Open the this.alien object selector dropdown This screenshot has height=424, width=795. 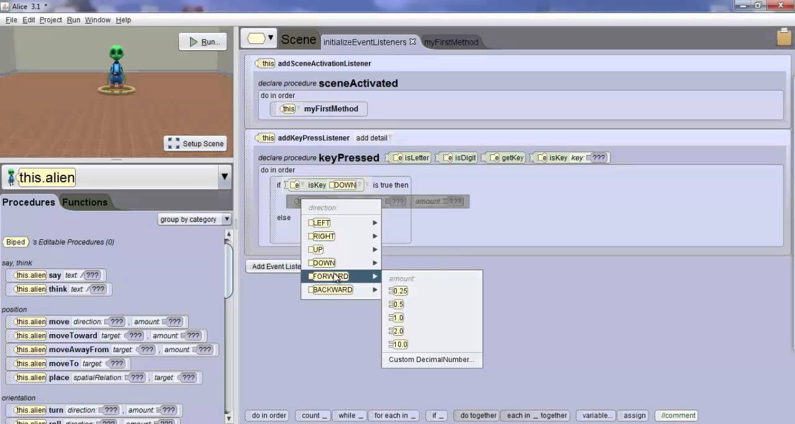(224, 177)
